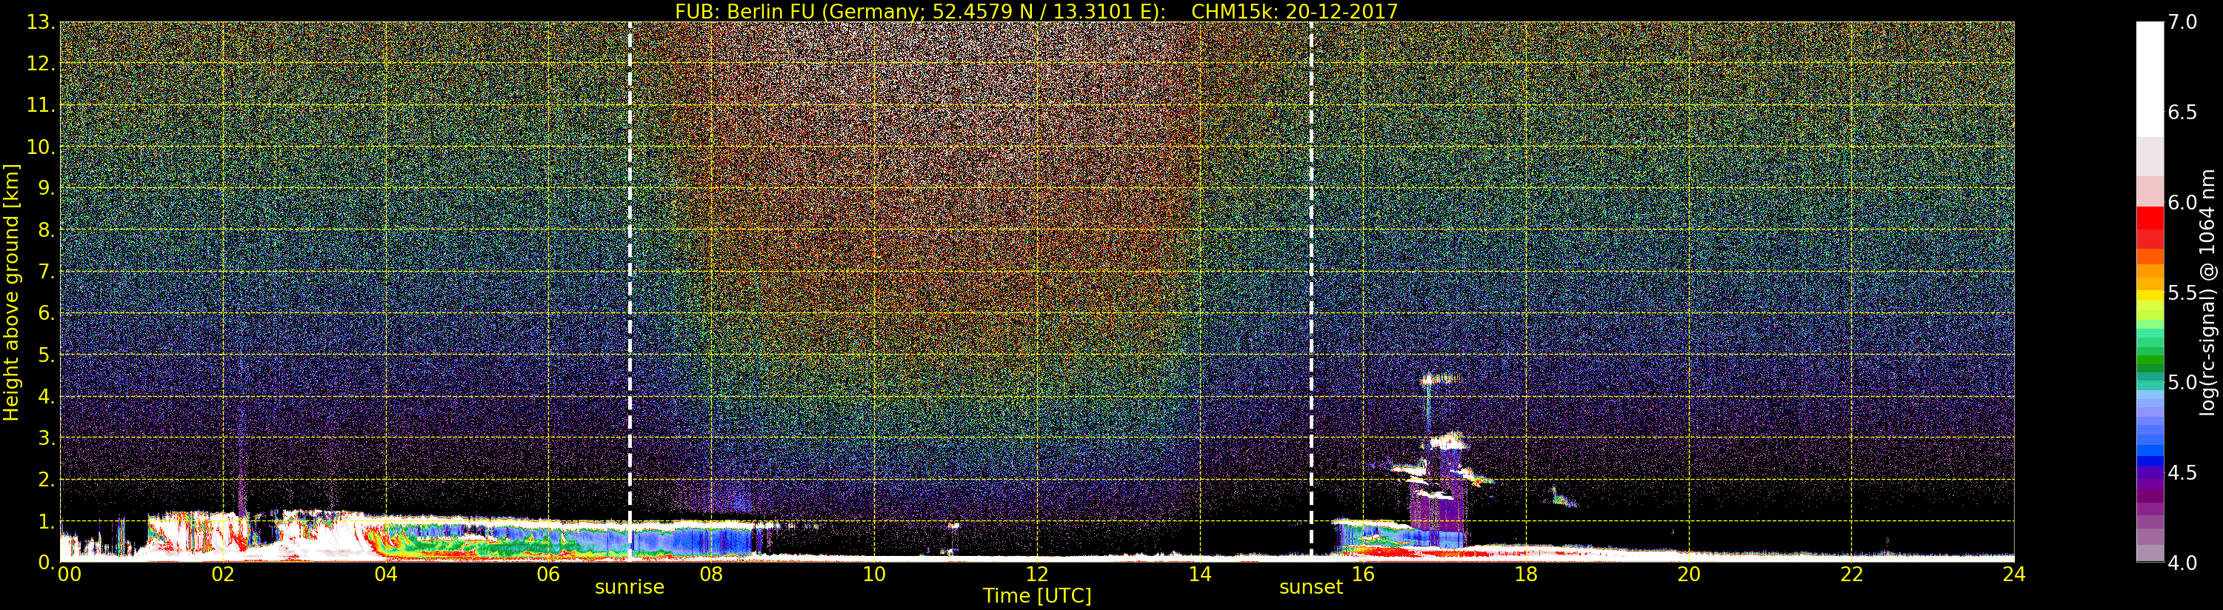Click the '5.0' colorbar tick label
The height and width of the screenshot is (610, 2223).
pos(2182,382)
